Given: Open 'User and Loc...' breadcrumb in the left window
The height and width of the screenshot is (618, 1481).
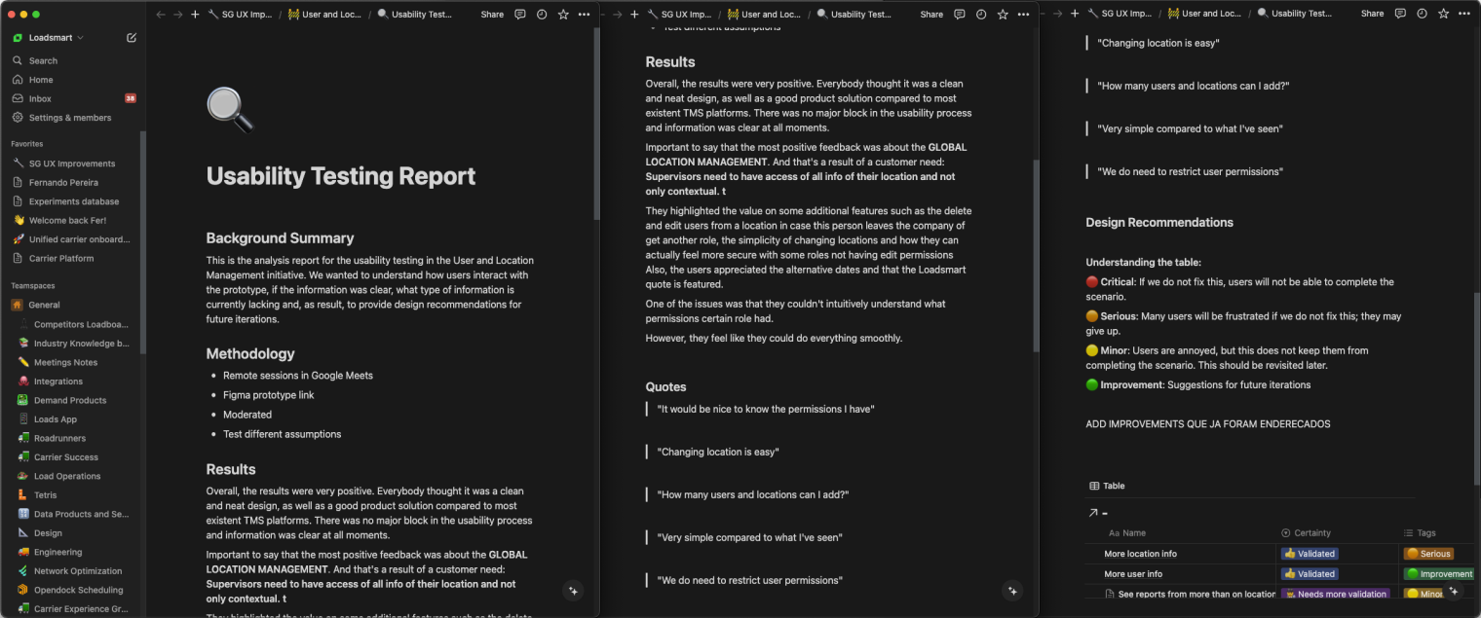Looking at the screenshot, I should coord(324,15).
